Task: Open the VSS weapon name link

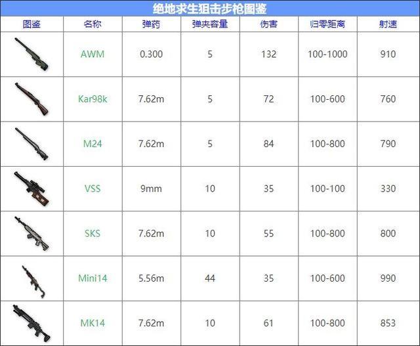Action: (x=93, y=188)
